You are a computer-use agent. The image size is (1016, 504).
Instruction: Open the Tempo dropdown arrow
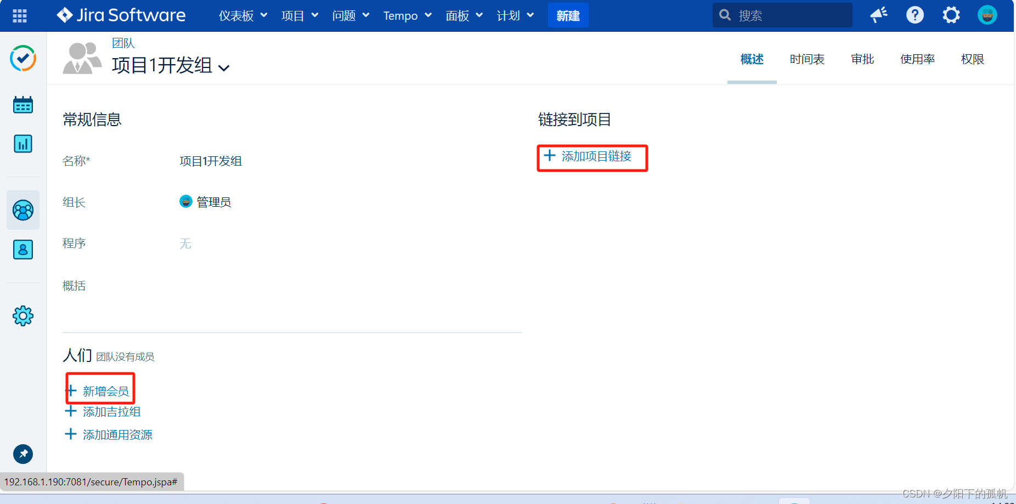(x=428, y=15)
